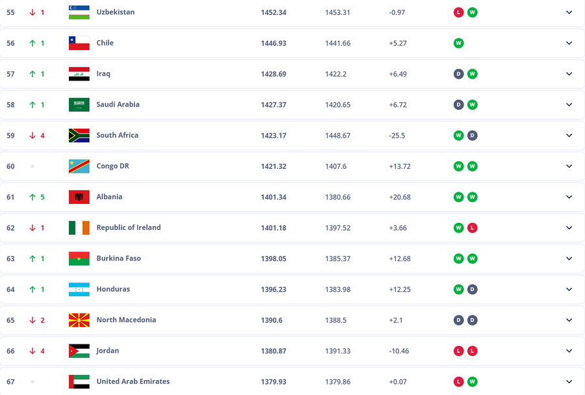Screen dimensions: 585x395
Task: Click the Albania flag icon
Action: [x=79, y=197]
